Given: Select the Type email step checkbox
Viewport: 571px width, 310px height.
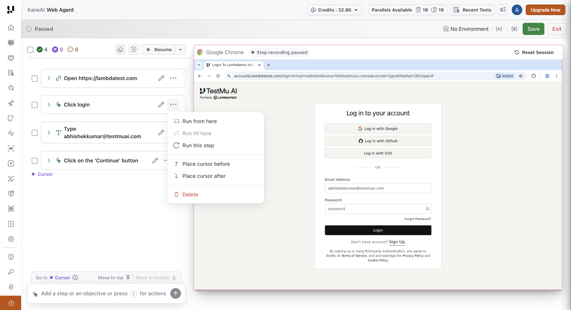Looking at the screenshot, I should [x=35, y=133].
